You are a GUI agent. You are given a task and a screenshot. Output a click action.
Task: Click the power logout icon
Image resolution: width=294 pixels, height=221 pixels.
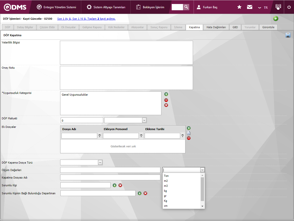289,7
